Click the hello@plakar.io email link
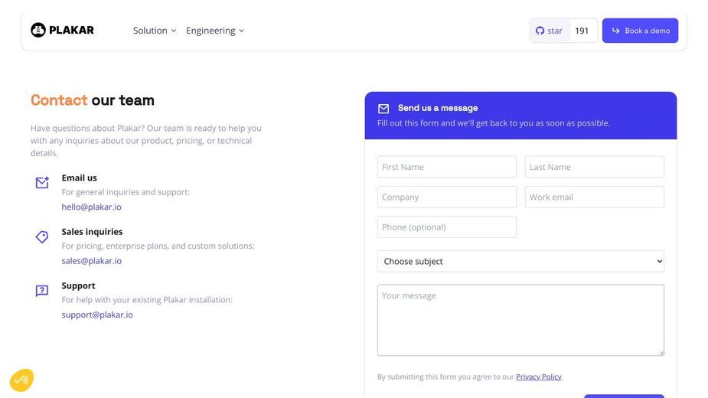The image size is (708, 398). (91, 207)
